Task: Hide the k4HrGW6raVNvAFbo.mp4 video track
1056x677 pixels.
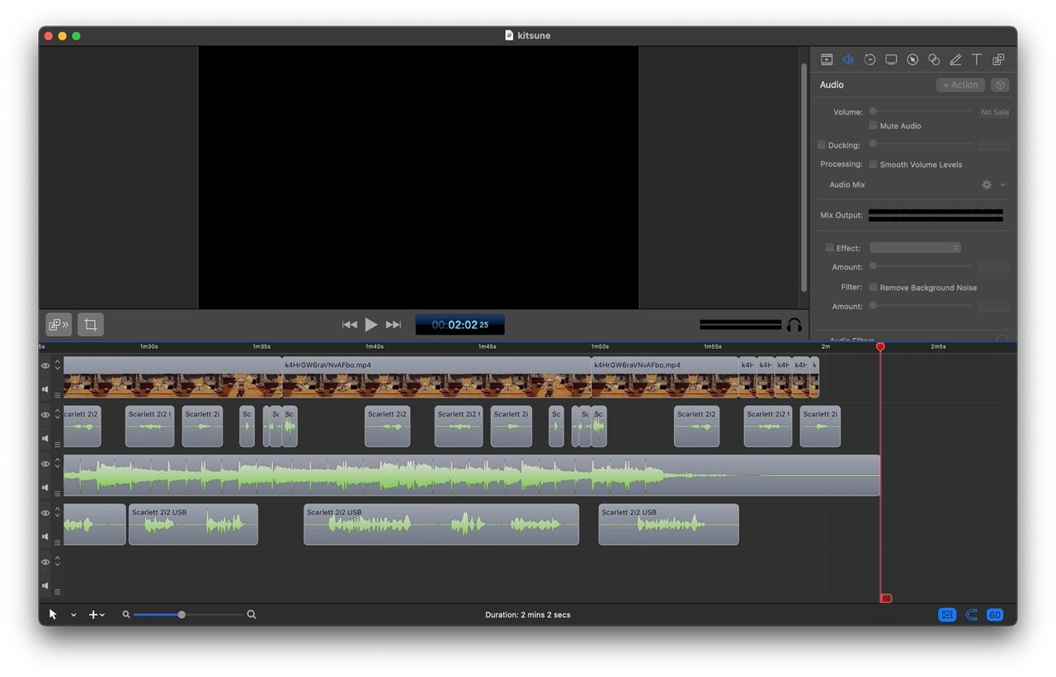Action: coord(45,365)
